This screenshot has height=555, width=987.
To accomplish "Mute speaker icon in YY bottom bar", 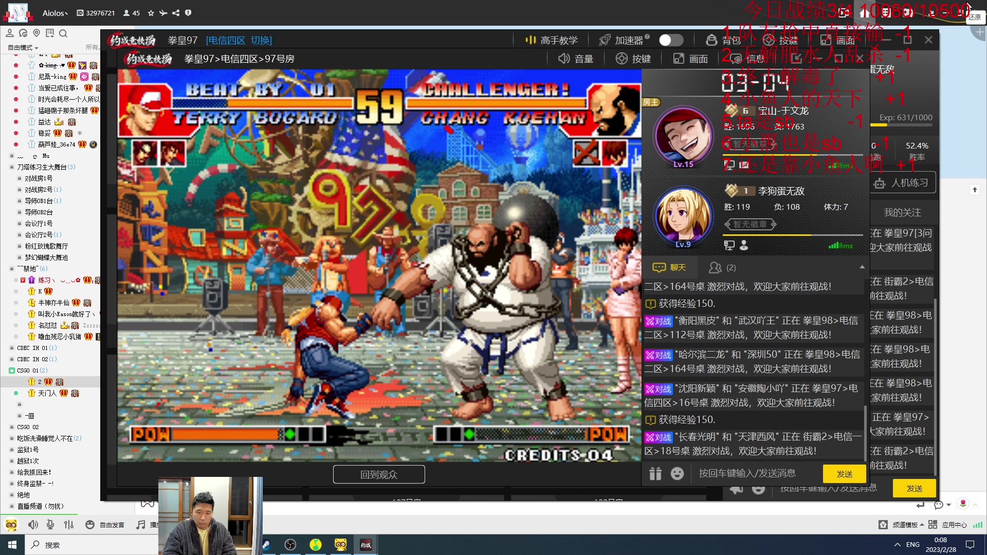I will (x=33, y=525).
